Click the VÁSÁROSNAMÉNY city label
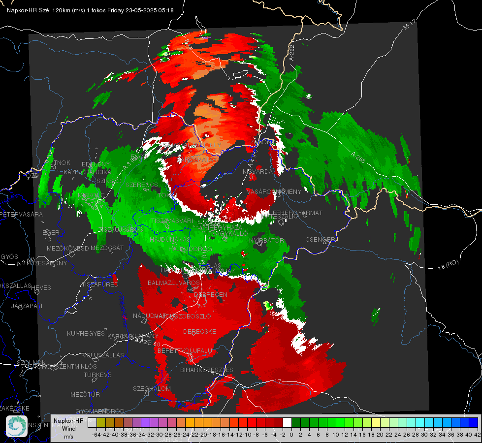This screenshot has height=443, width=482. point(274,191)
